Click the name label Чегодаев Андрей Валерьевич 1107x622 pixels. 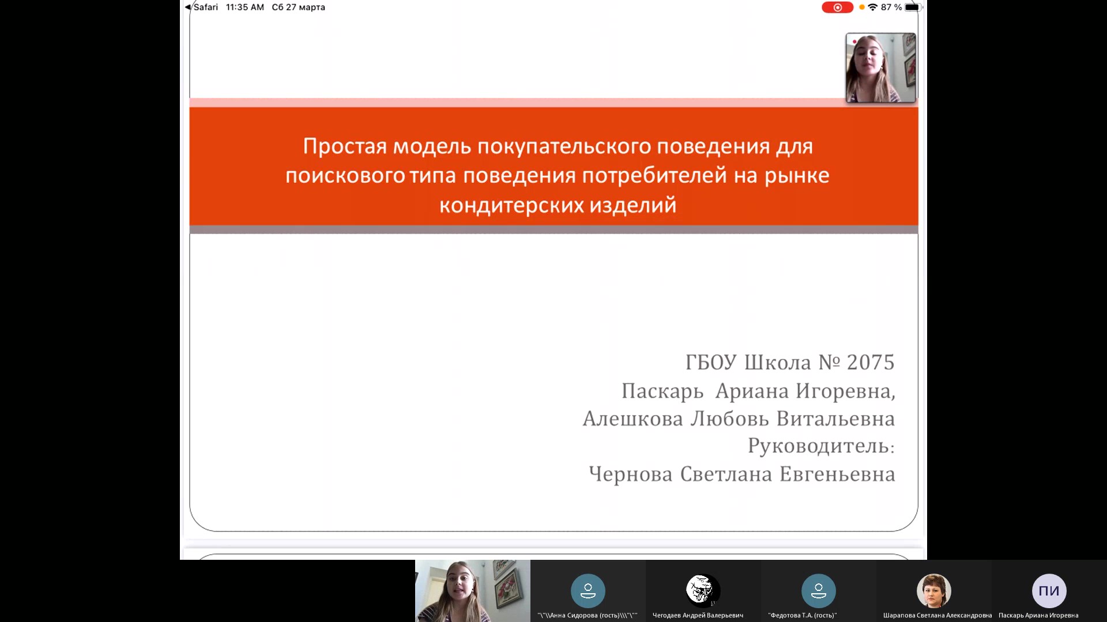point(698,615)
